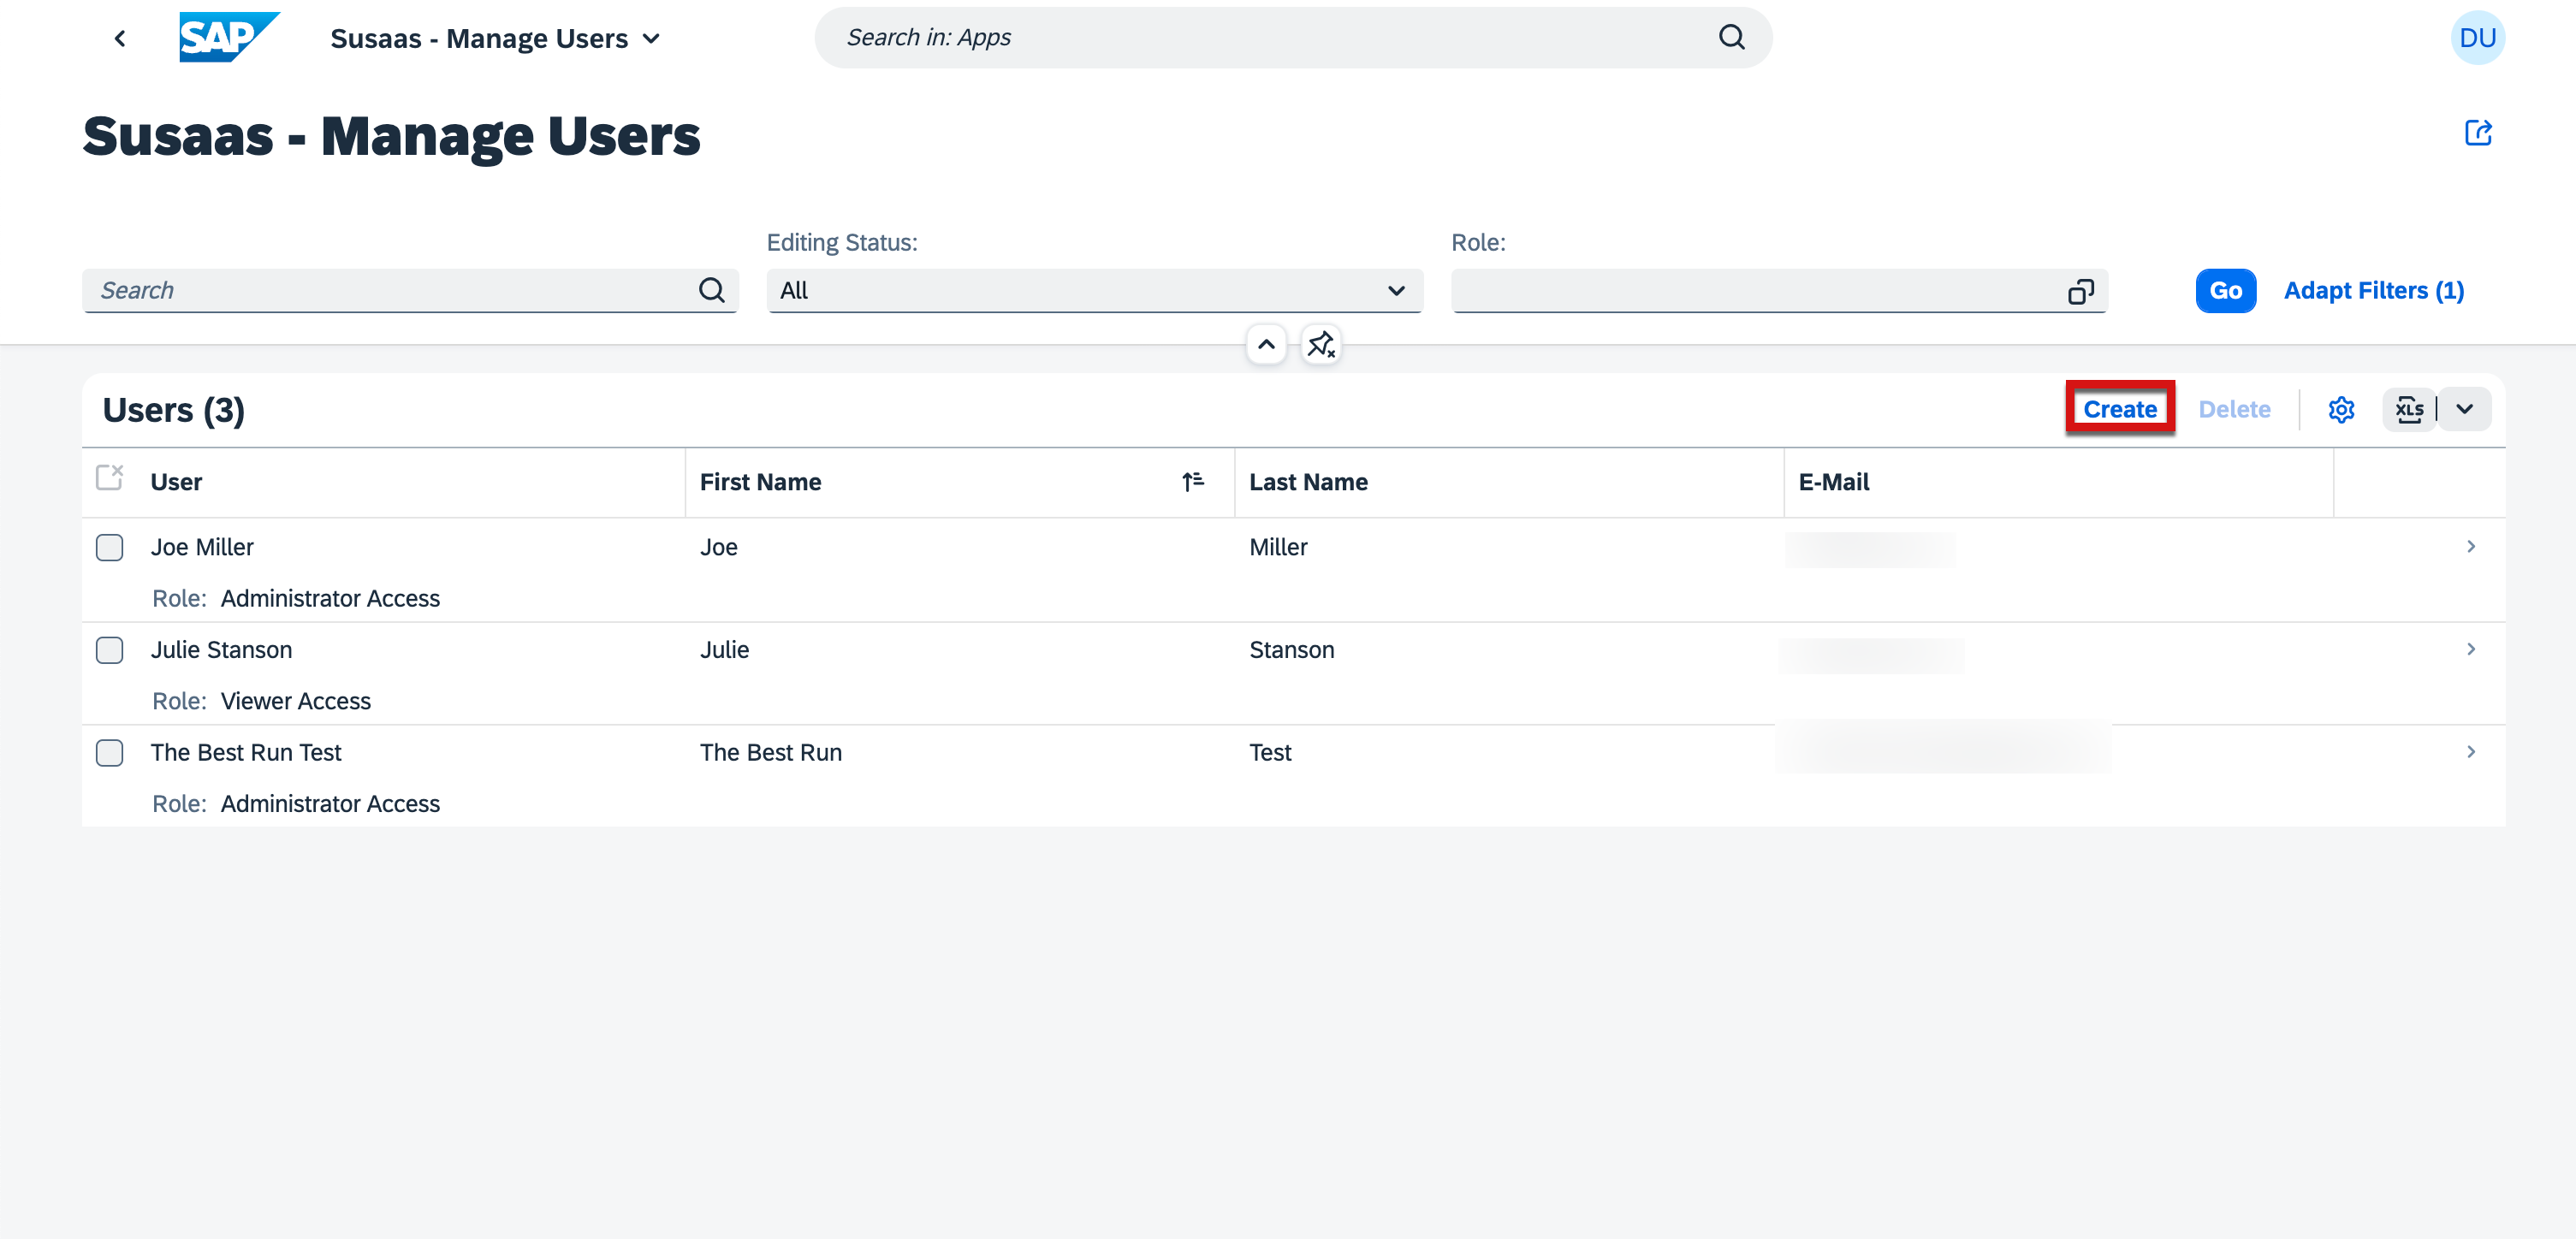Click the Share icon beside the page title

2476,133
